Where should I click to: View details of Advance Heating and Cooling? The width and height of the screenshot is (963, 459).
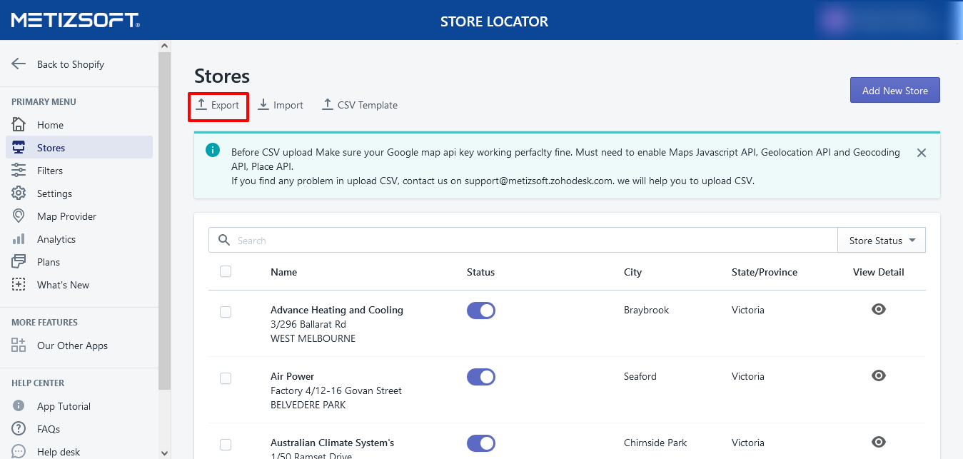[878, 309]
